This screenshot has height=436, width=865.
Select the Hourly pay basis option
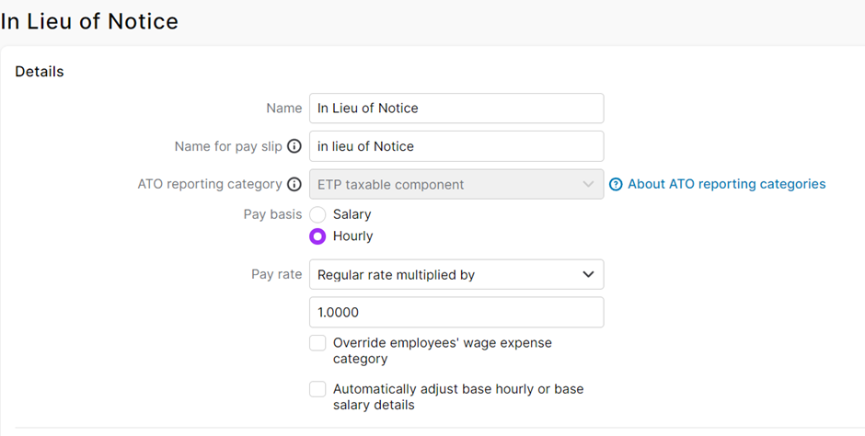tap(317, 236)
